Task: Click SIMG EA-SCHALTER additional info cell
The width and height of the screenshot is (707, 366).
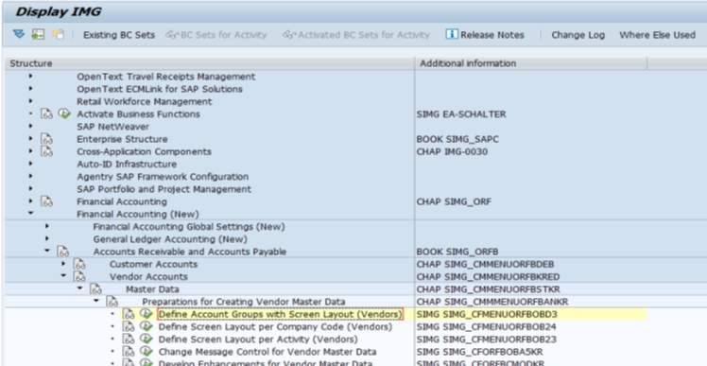Action: point(461,114)
